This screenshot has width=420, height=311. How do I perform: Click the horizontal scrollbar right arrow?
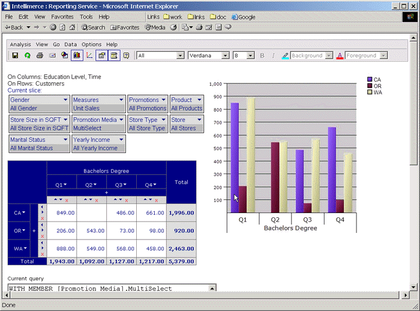406,295
